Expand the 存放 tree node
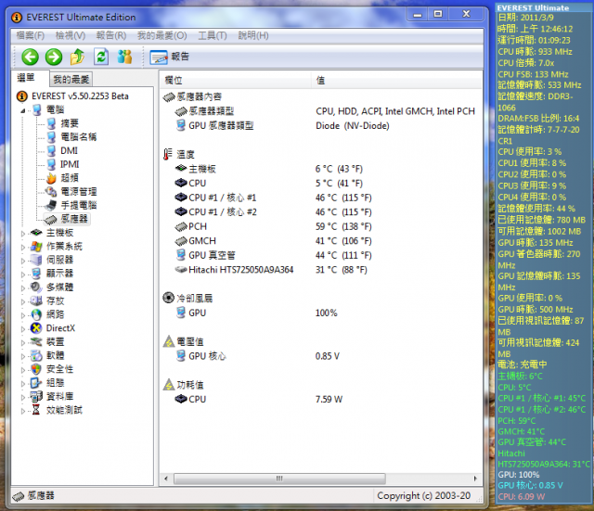The image size is (594, 511). (x=22, y=302)
